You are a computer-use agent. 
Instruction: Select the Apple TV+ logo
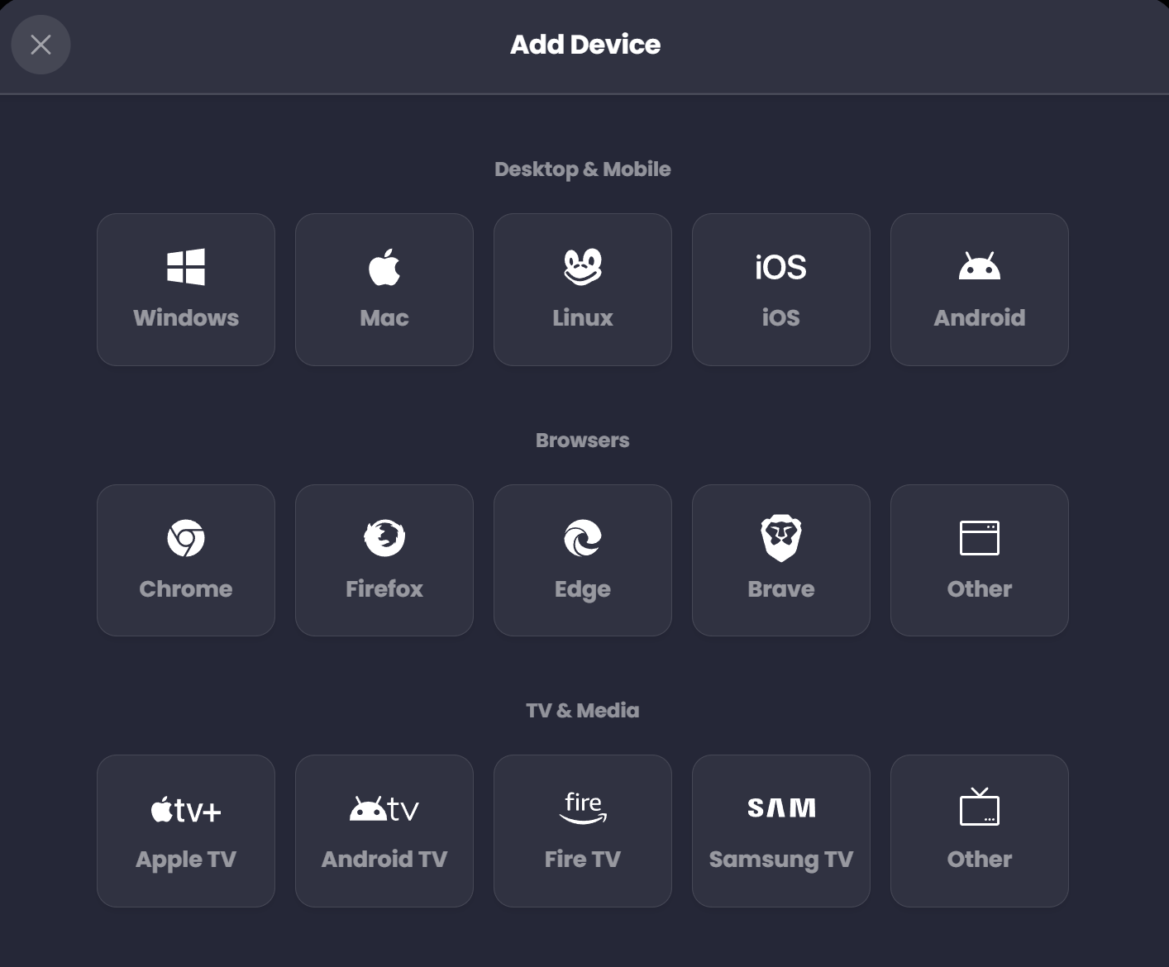(186, 809)
